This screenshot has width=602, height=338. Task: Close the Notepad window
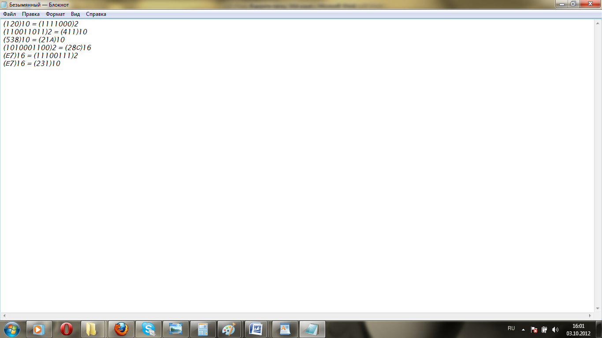pos(589,4)
